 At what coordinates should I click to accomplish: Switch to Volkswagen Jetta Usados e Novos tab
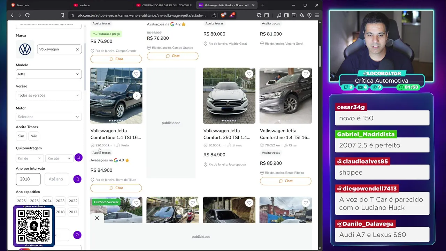226,5
